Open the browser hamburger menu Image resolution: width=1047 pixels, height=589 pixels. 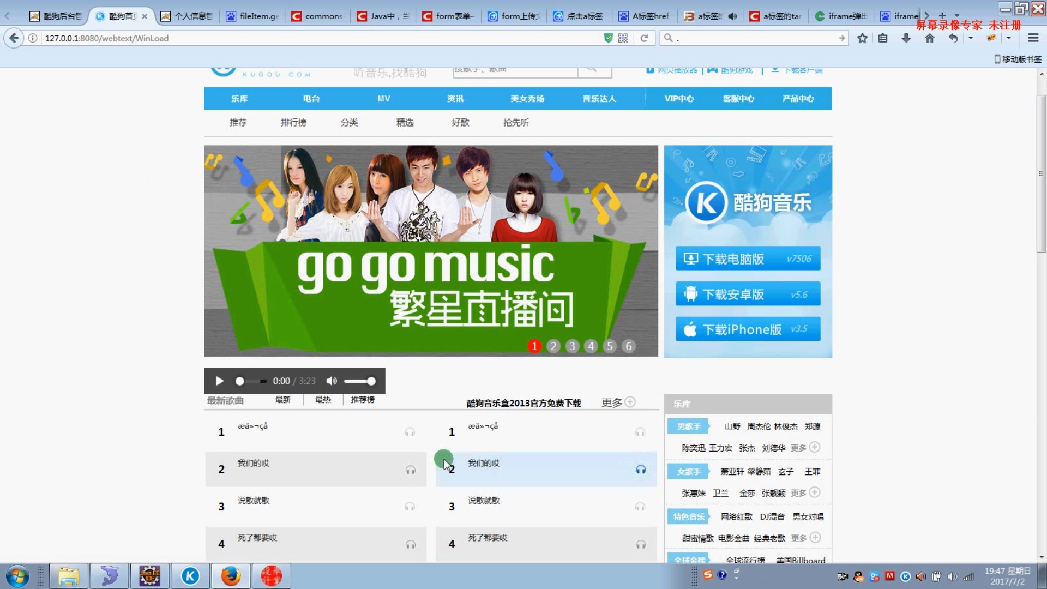pyautogui.click(x=1033, y=38)
